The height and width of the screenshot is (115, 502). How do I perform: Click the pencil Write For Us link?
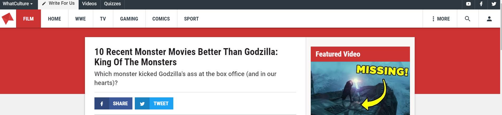click(x=59, y=4)
